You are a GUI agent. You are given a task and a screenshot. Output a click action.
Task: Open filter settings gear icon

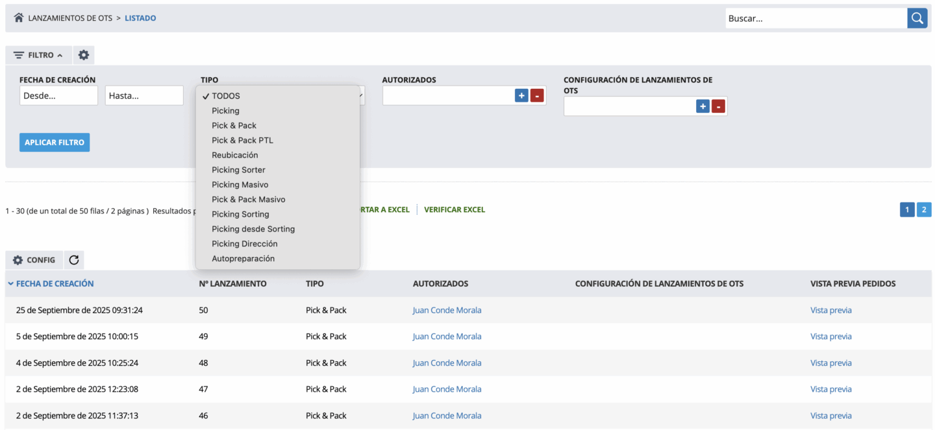(84, 55)
